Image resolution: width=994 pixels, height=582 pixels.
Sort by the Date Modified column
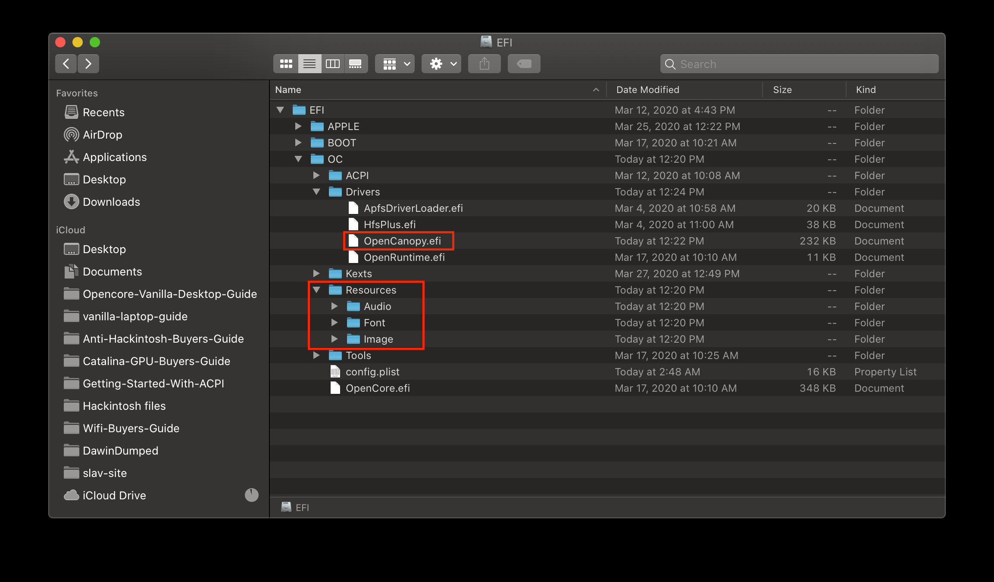pos(647,90)
